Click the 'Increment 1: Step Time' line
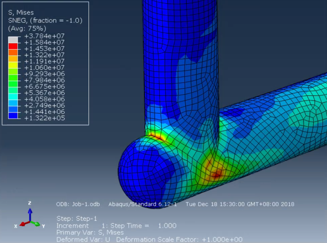 [x=116, y=226]
